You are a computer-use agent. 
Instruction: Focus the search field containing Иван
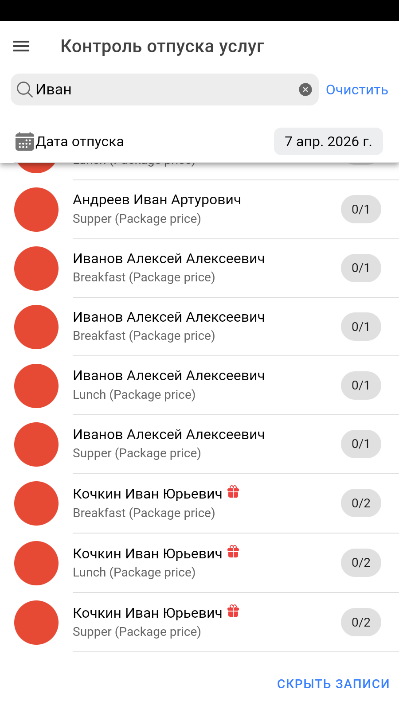click(164, 90)
